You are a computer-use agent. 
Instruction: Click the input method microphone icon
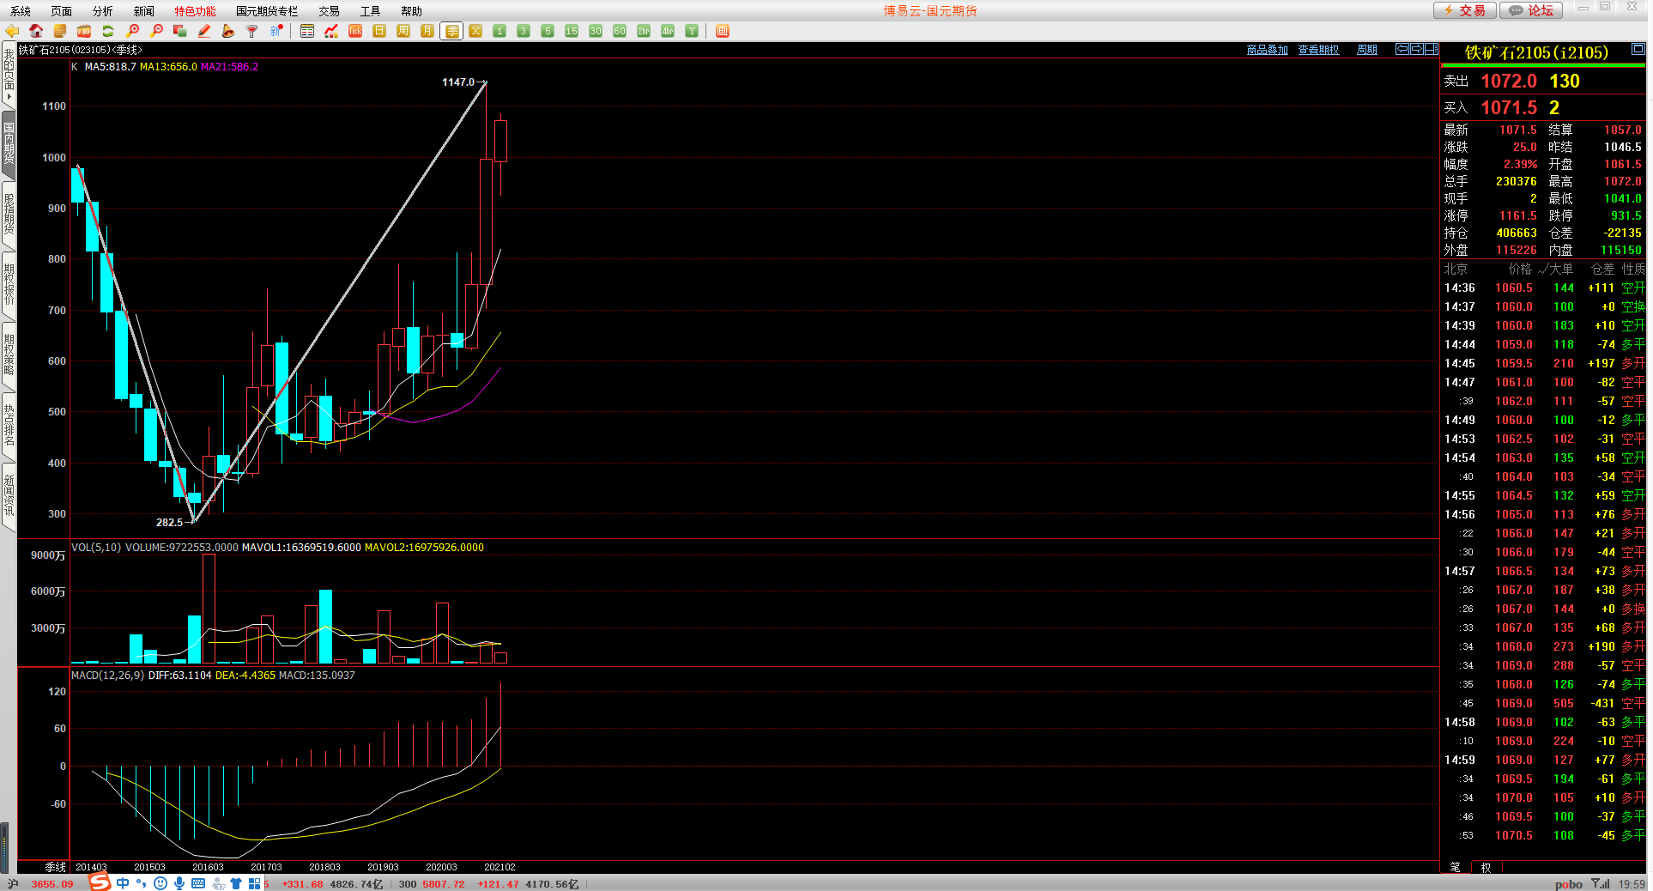tap(179, 883)
